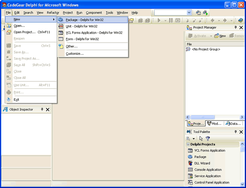Switch to the Project Manager tab

coord(196,124)
